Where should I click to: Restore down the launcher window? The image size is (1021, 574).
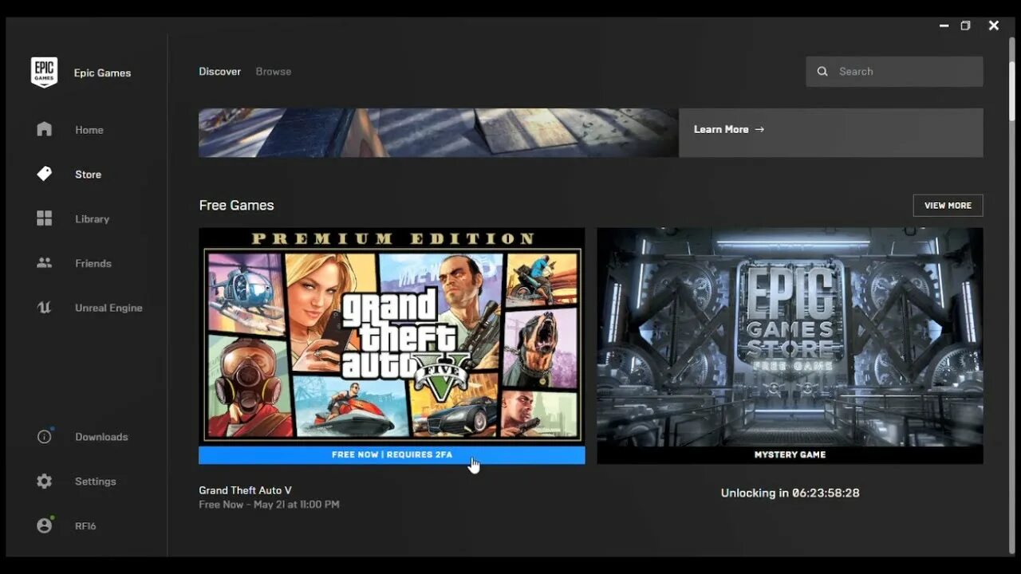pyautogui.click(x=965, y=26)
